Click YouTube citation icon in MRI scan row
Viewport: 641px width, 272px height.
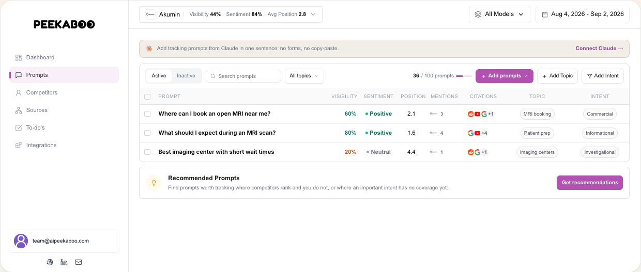tap(477, 133)
